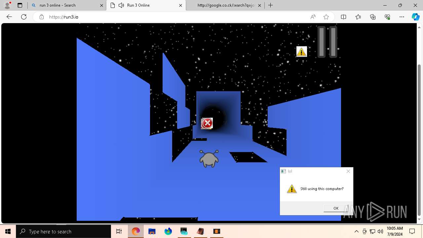
Task: Open Microsoft Edge from taskbar
Action: [x=136, y=231]
